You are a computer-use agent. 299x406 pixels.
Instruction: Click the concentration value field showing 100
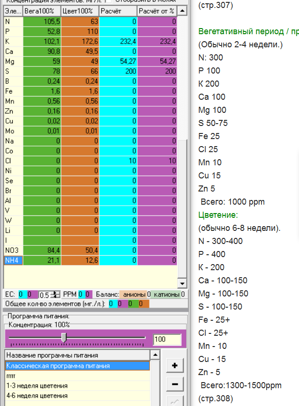167,340
